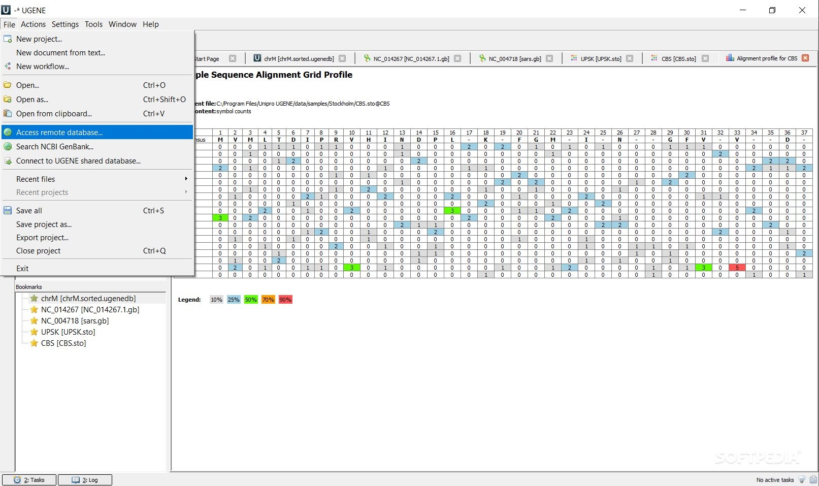
Task: Open the Window menu
Action: coord(122,24)
